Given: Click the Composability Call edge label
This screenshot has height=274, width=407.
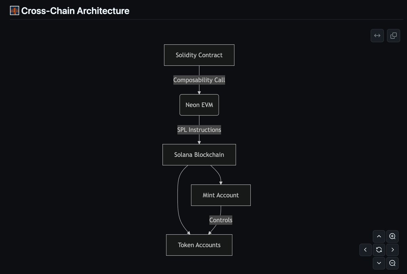Looking at the screenshot, I should pos(199,80).
